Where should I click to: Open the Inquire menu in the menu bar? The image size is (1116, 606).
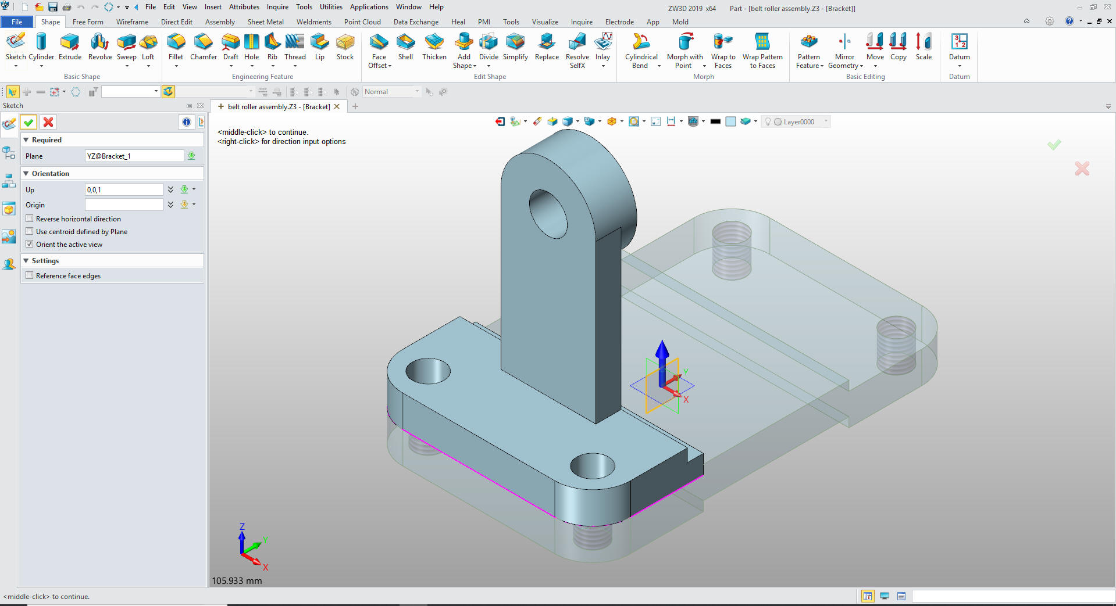[277, 7]
